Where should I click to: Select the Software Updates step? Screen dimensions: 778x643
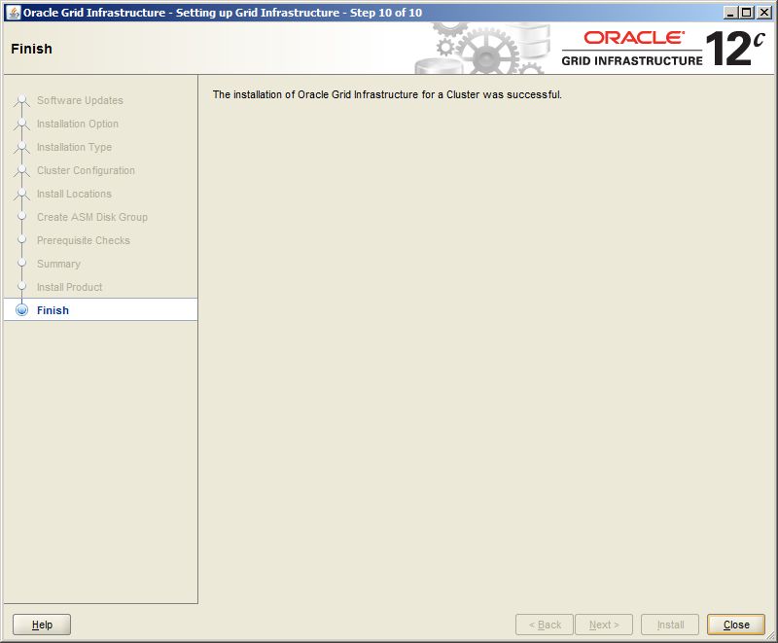coord(80,100)
